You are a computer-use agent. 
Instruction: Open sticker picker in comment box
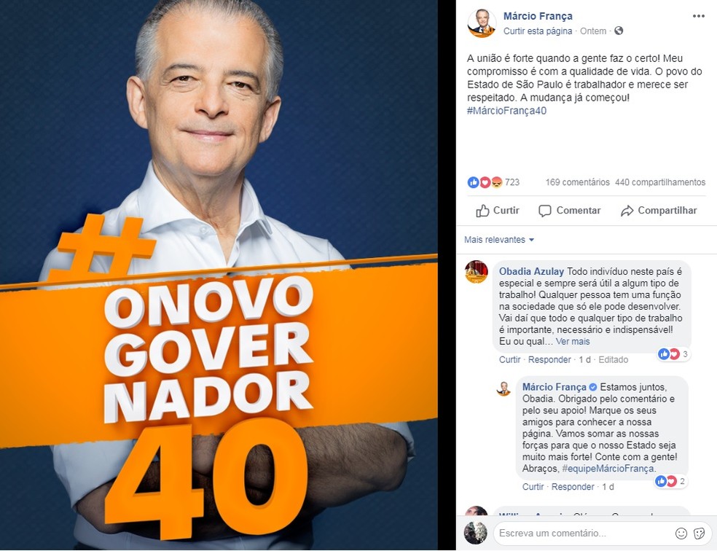pos(700,534)
